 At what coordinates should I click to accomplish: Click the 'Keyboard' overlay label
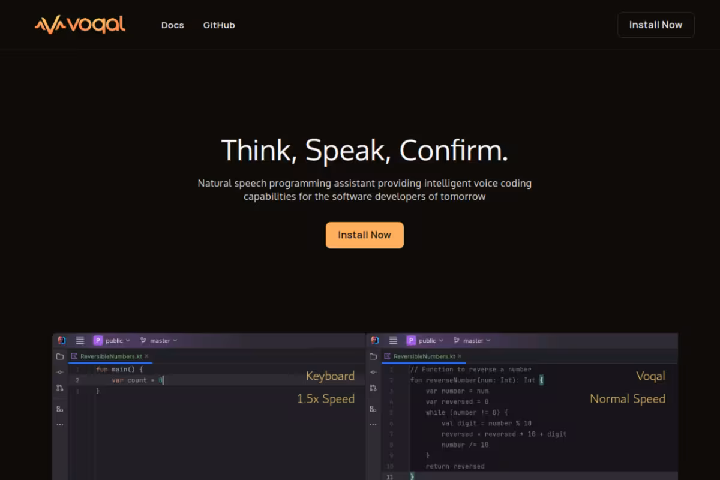[330, 376]
